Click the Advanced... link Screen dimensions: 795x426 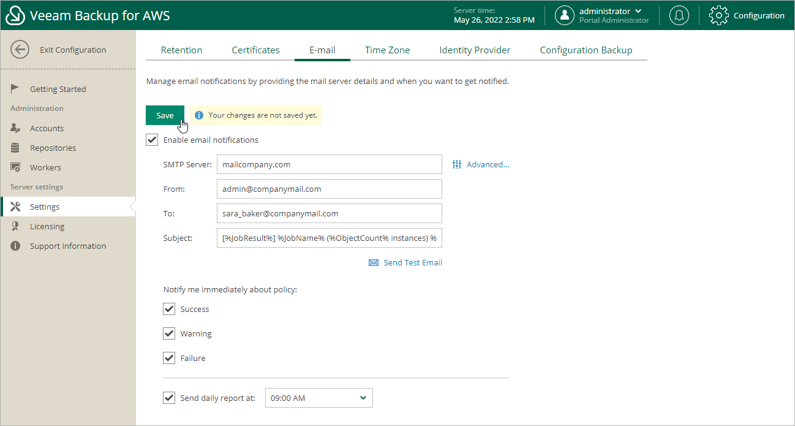coord(488,164)
